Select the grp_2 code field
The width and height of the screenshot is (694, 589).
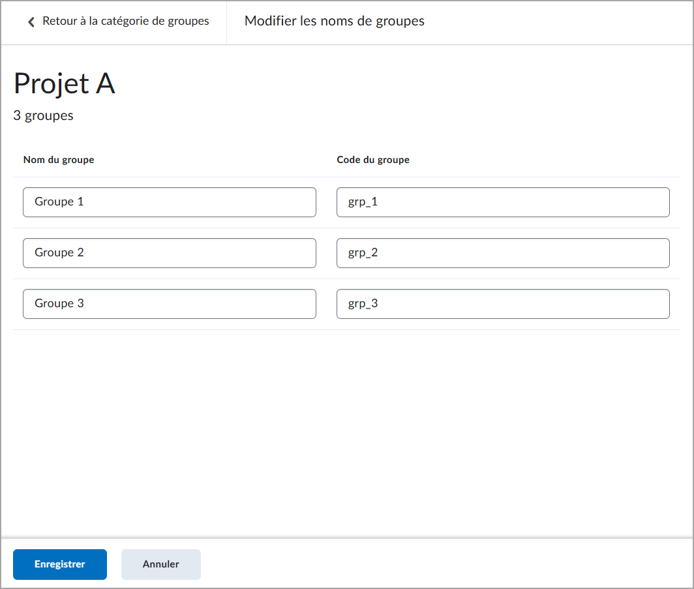pos(503,253)
